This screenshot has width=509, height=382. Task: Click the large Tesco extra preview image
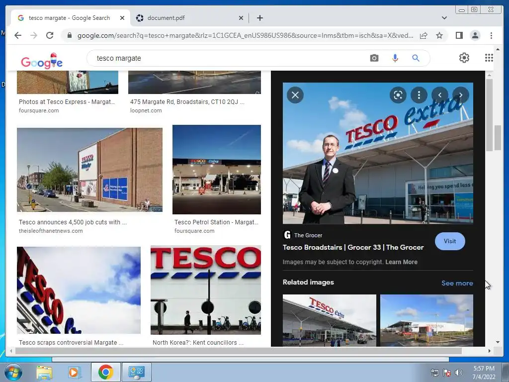[378, 153]
